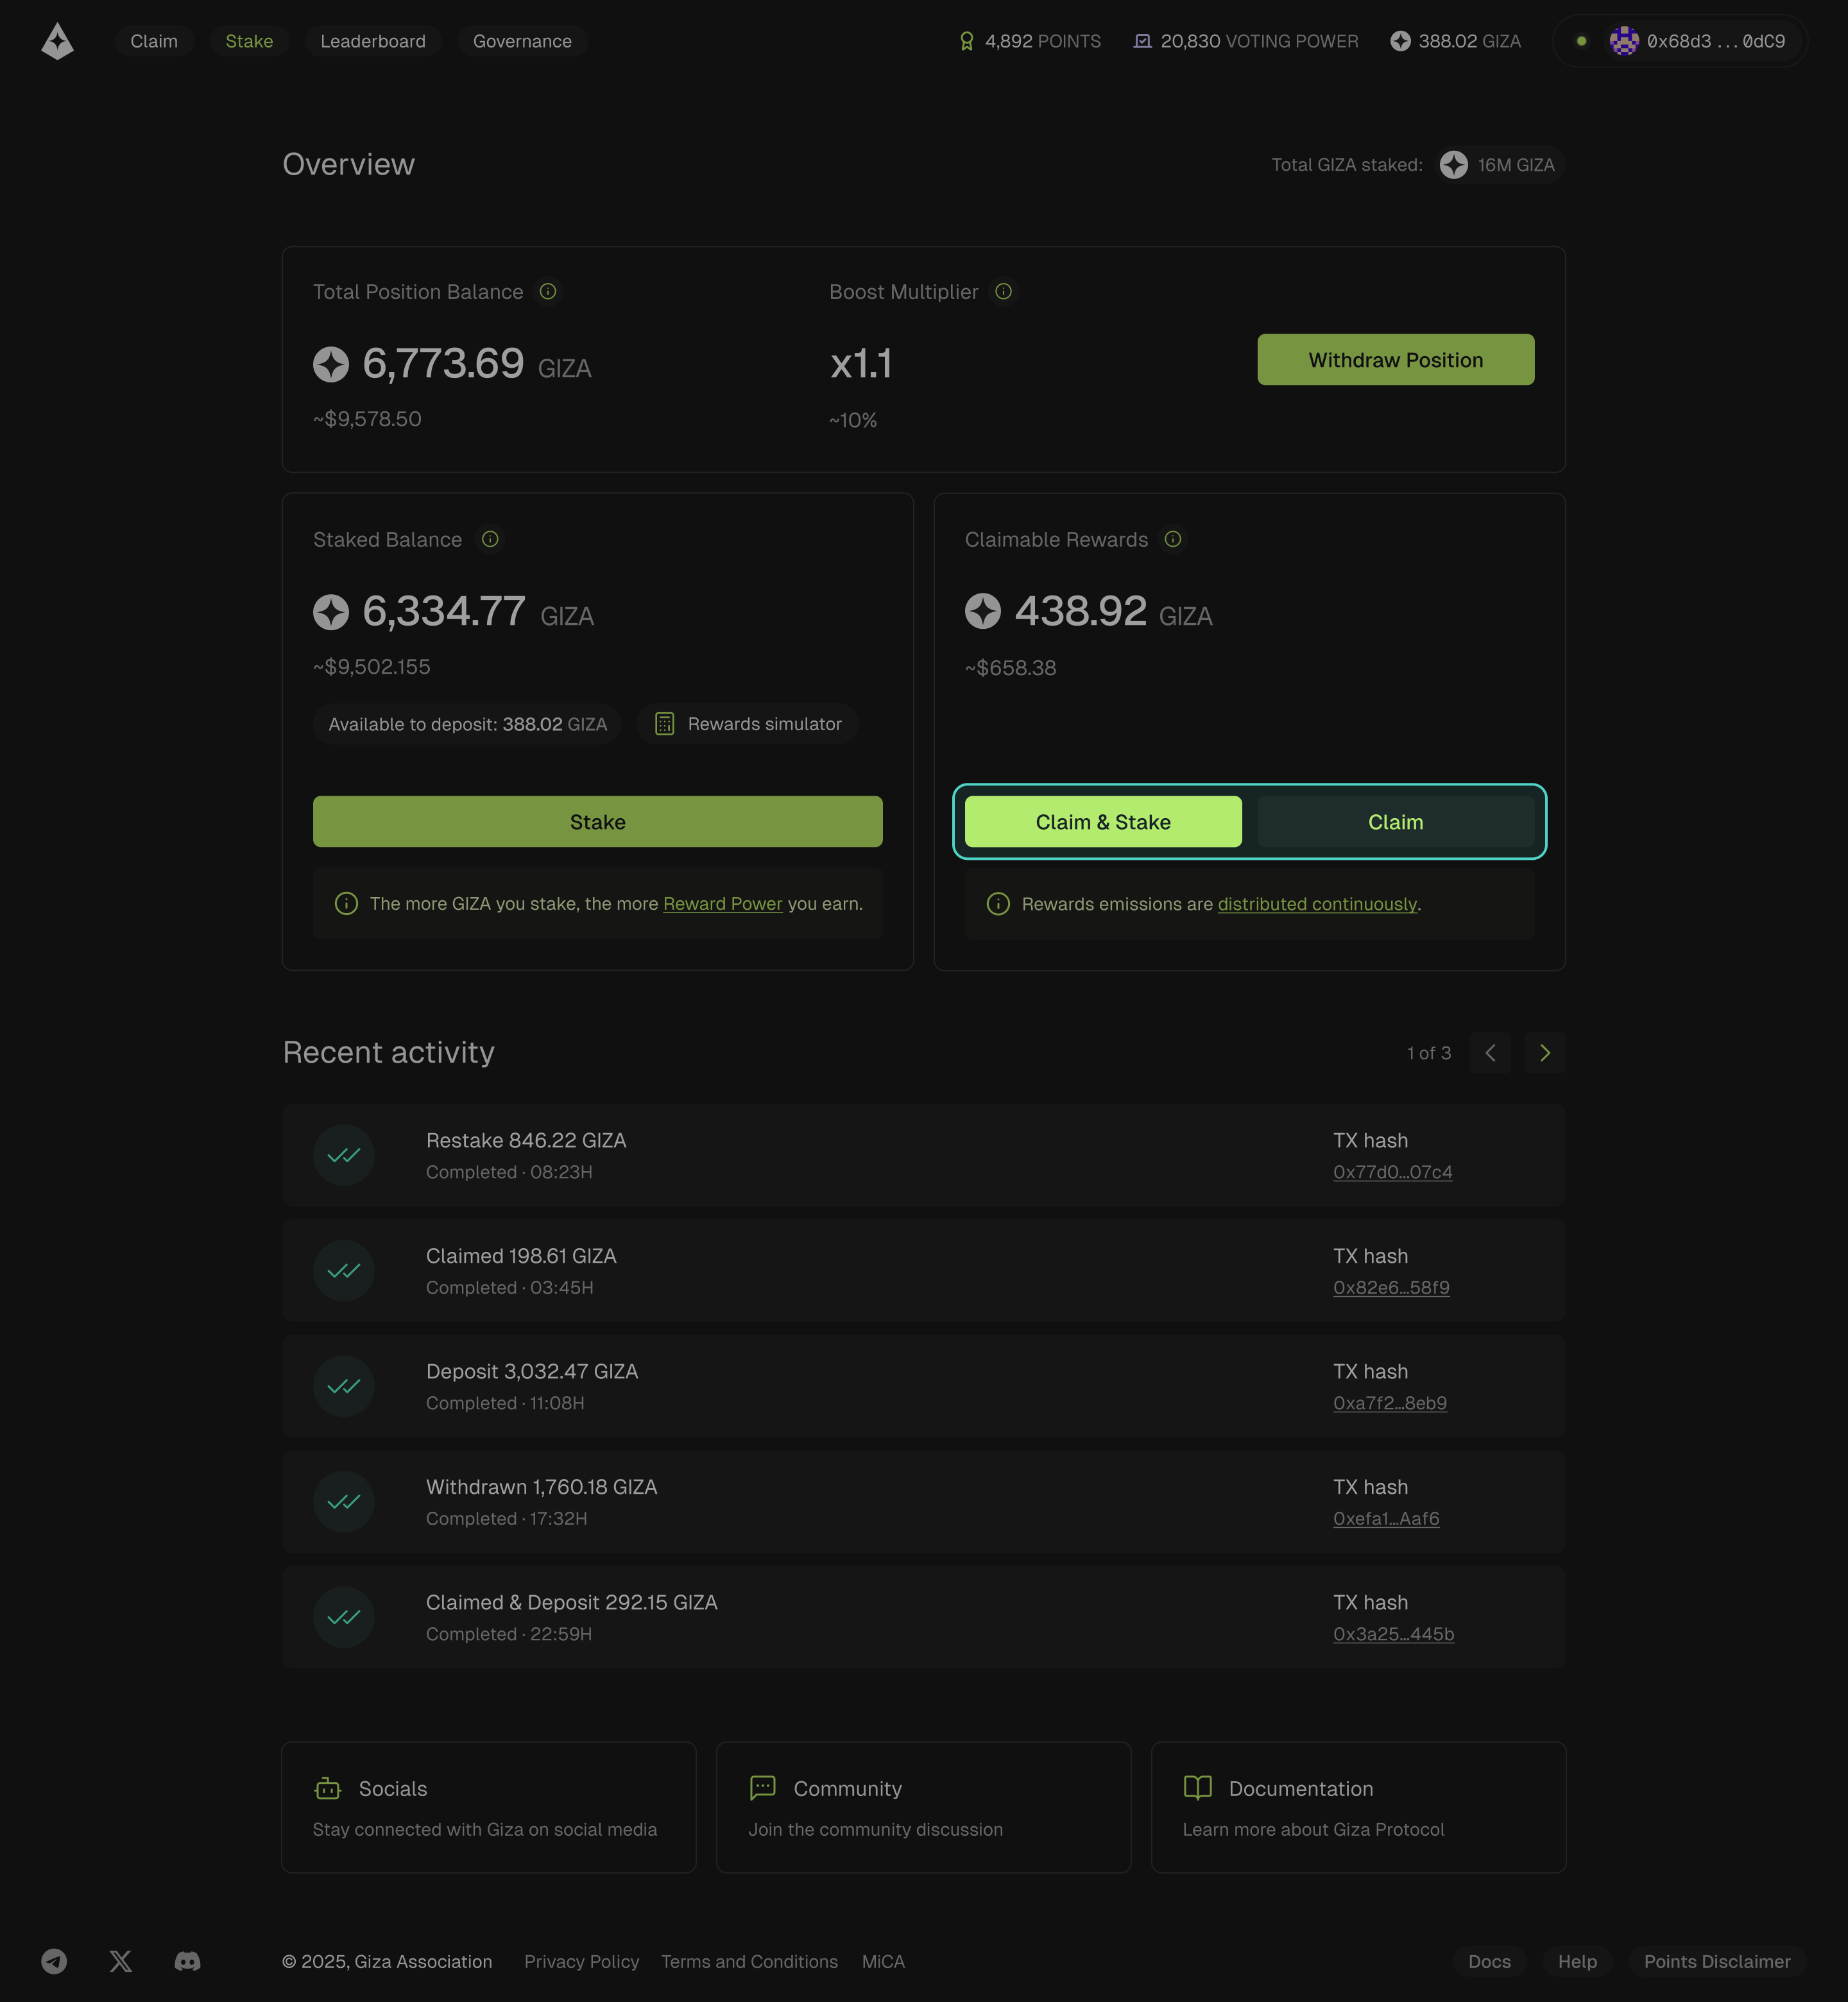
Task: Open the Rewards simulator
Action: [x=747, y=724]
